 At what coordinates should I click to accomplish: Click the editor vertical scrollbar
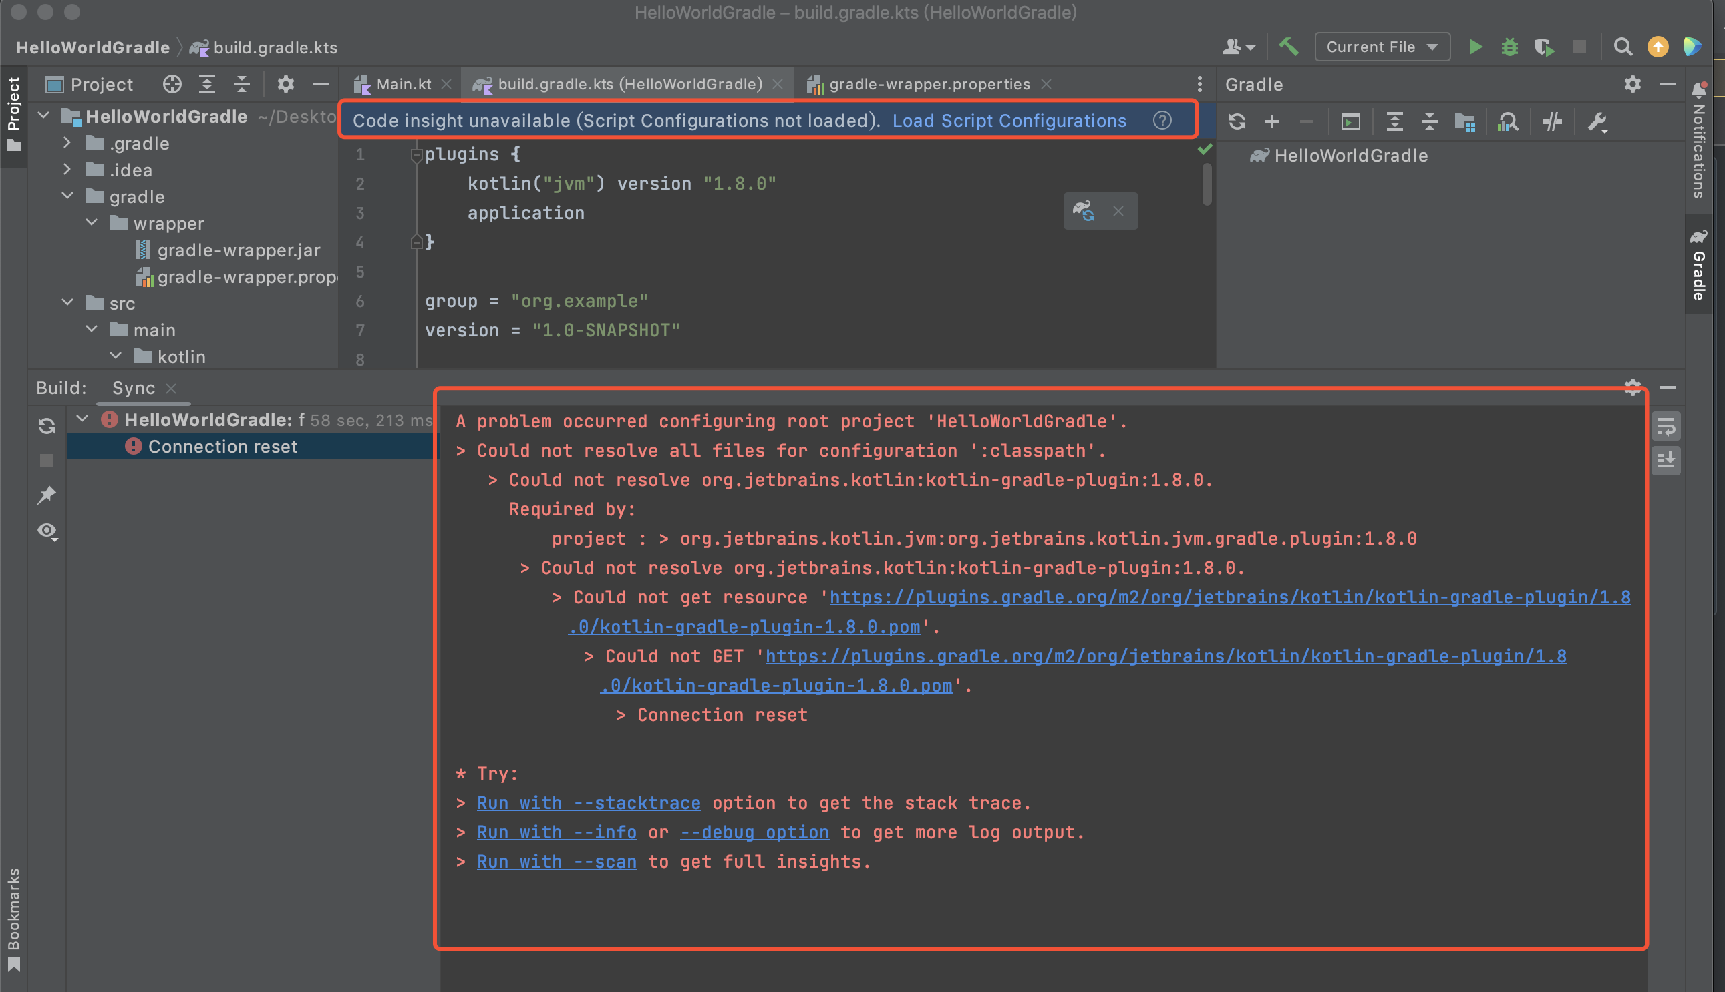point(1207,184)
